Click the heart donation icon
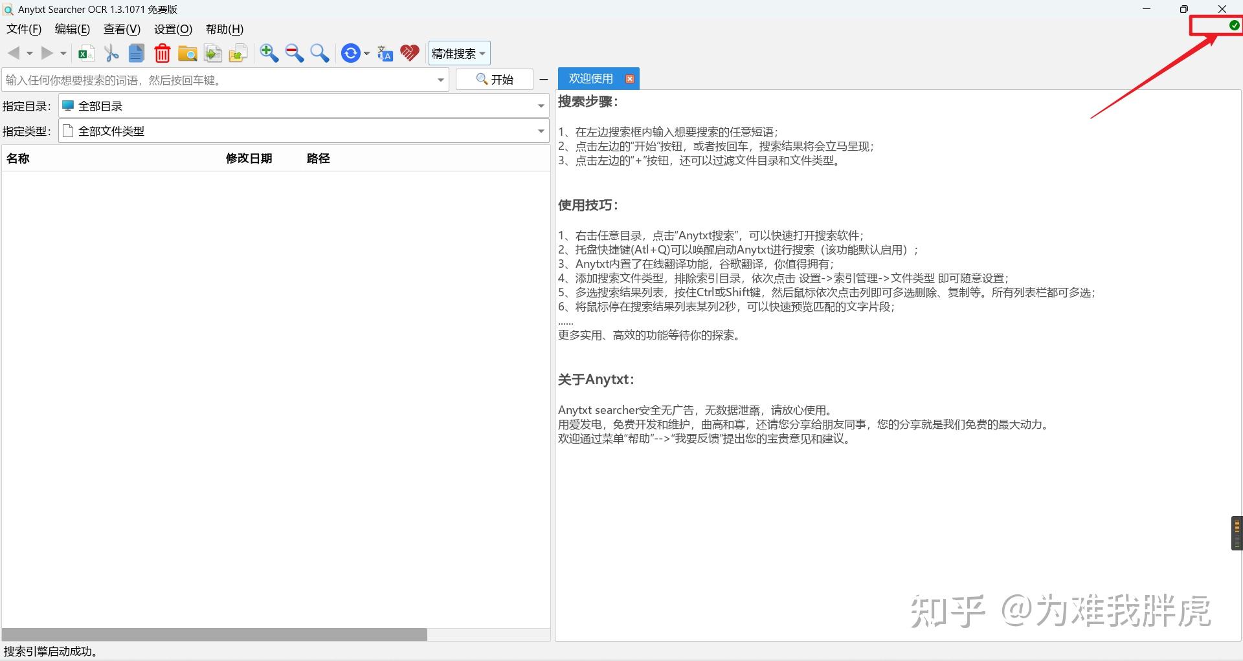This screenshot has height=661, width=1243. pos(409,53)
